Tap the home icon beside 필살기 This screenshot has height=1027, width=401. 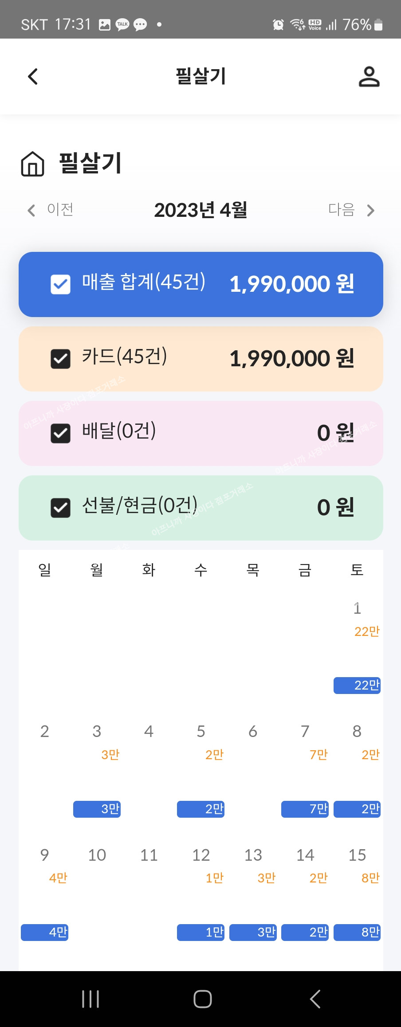pyautogui.click(x=33, y=164)
